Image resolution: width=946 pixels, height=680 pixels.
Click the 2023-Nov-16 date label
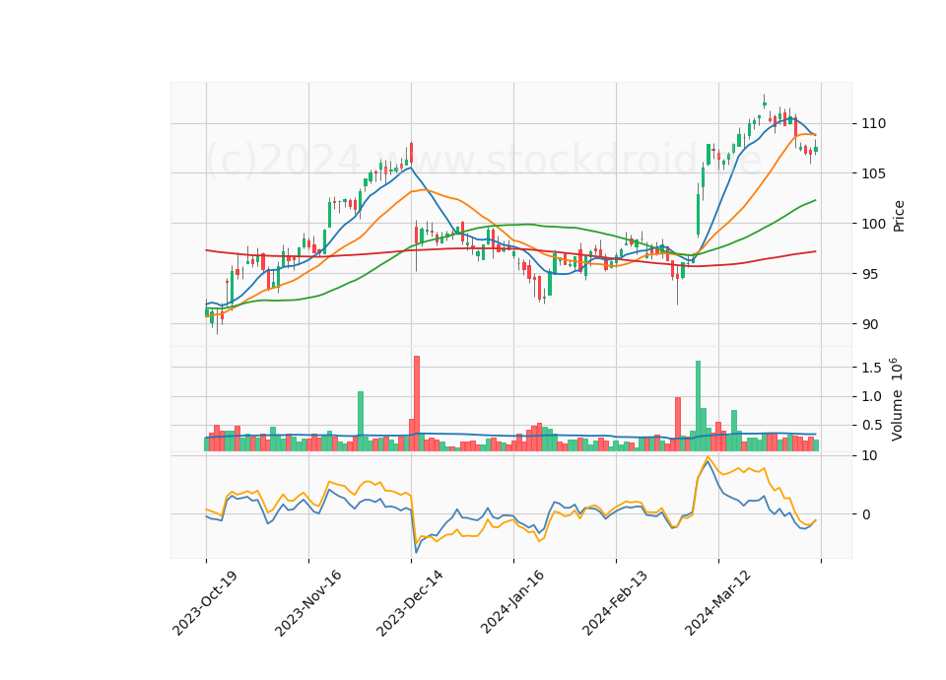307,603
